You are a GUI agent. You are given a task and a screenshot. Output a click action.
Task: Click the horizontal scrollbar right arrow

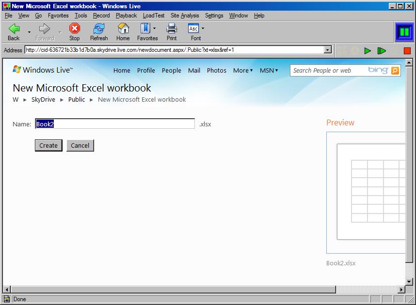[x=401, y=290]
